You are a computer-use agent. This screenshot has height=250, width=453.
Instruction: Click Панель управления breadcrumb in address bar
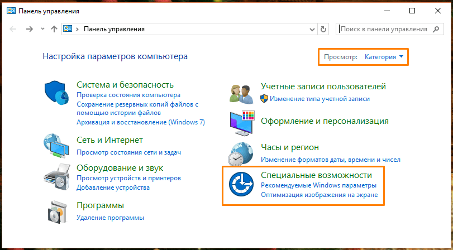pos(114,29)
